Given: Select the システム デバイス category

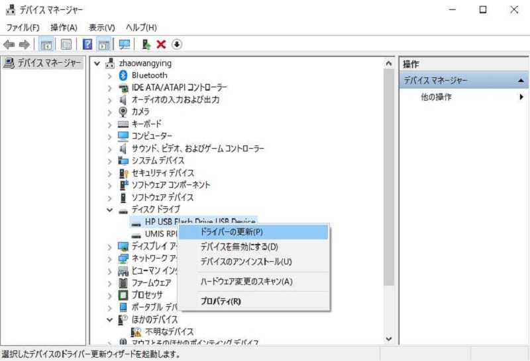Looking at the screenshot, I should point(158,161).
